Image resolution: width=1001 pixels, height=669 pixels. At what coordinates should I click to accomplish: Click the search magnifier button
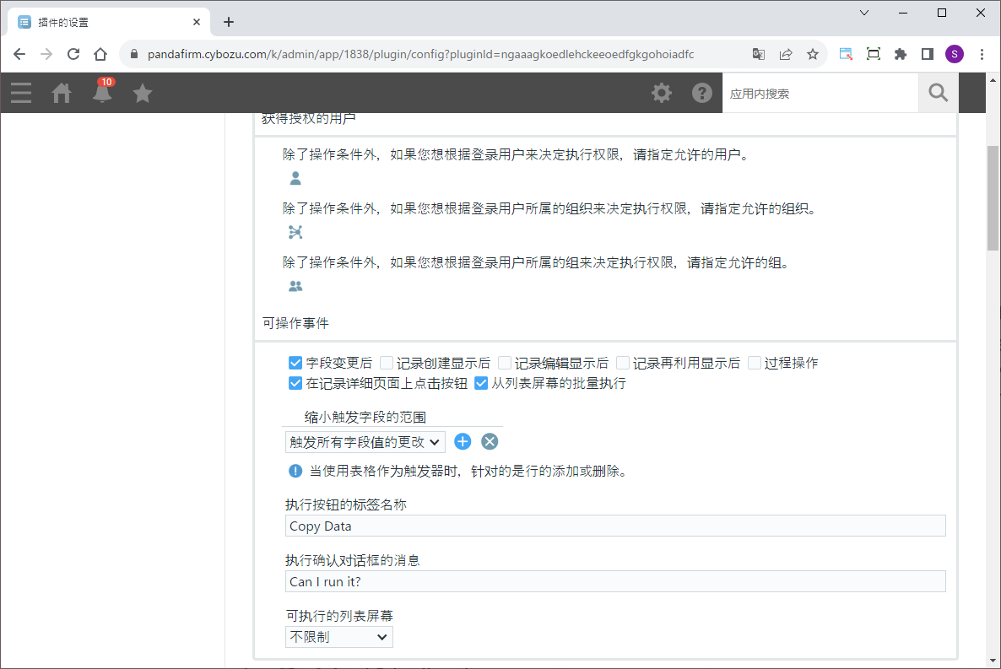click(938, 93)
